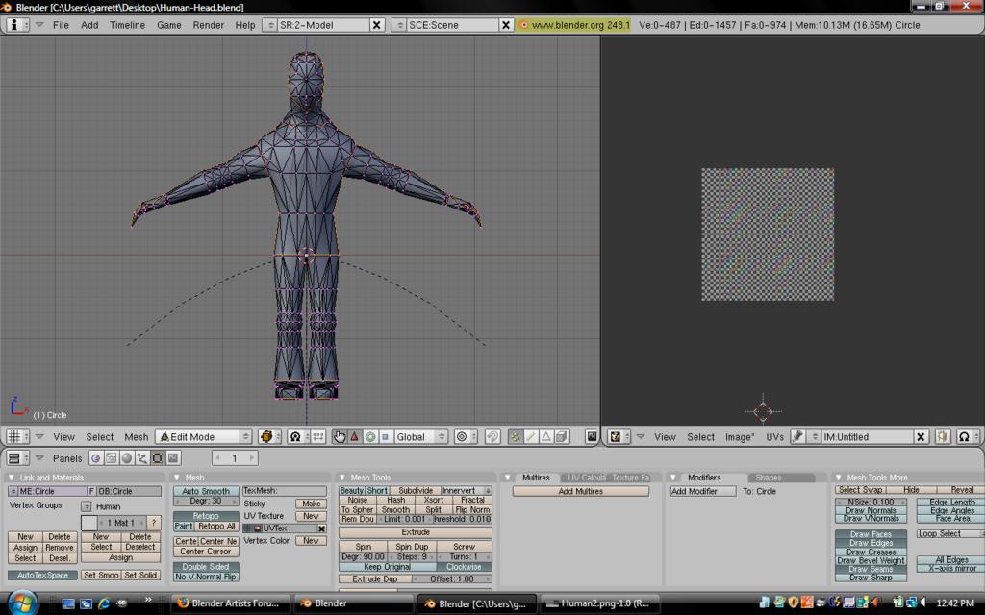Click the Add Modifier button

(x=702, y=491)
